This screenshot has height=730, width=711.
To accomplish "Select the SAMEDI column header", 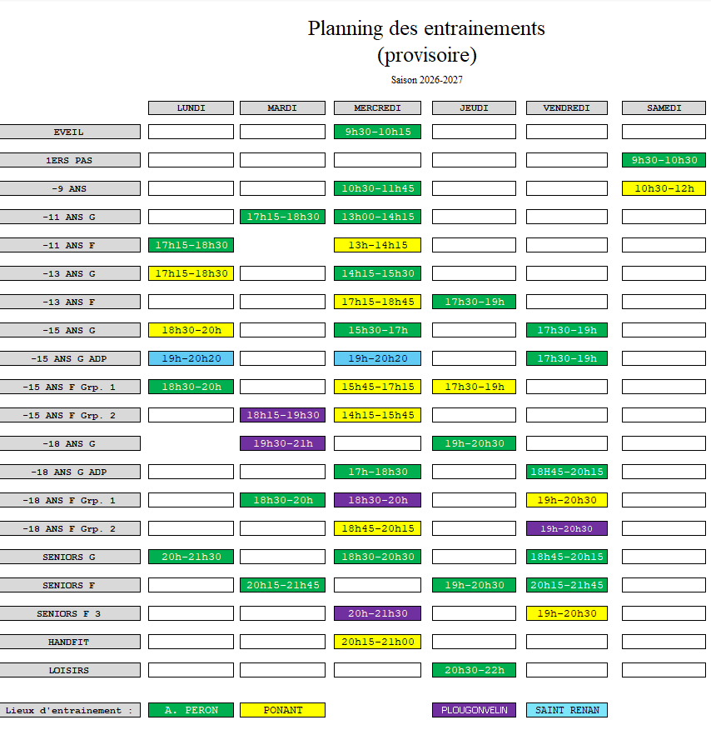I will [x=664, y=108].
